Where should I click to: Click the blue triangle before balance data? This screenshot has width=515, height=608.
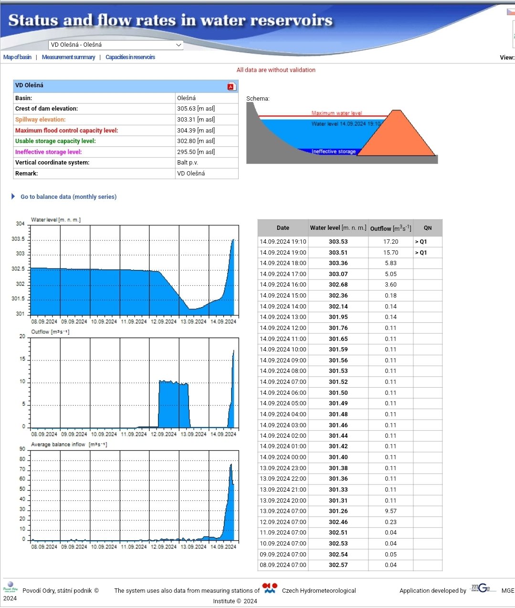click(13, 196)
